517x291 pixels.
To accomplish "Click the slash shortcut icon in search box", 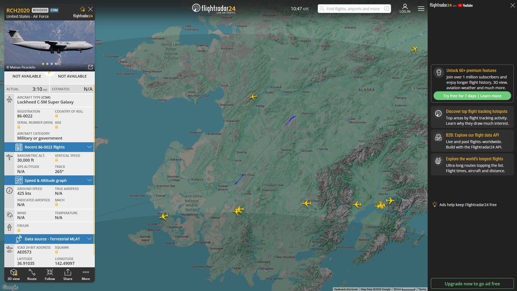I will 387,9.
